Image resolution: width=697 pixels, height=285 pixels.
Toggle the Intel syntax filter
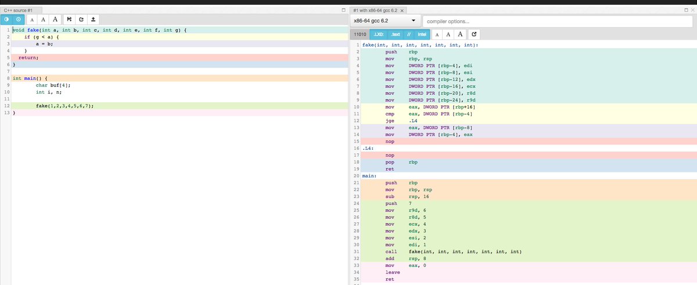(x=422, y=35)
